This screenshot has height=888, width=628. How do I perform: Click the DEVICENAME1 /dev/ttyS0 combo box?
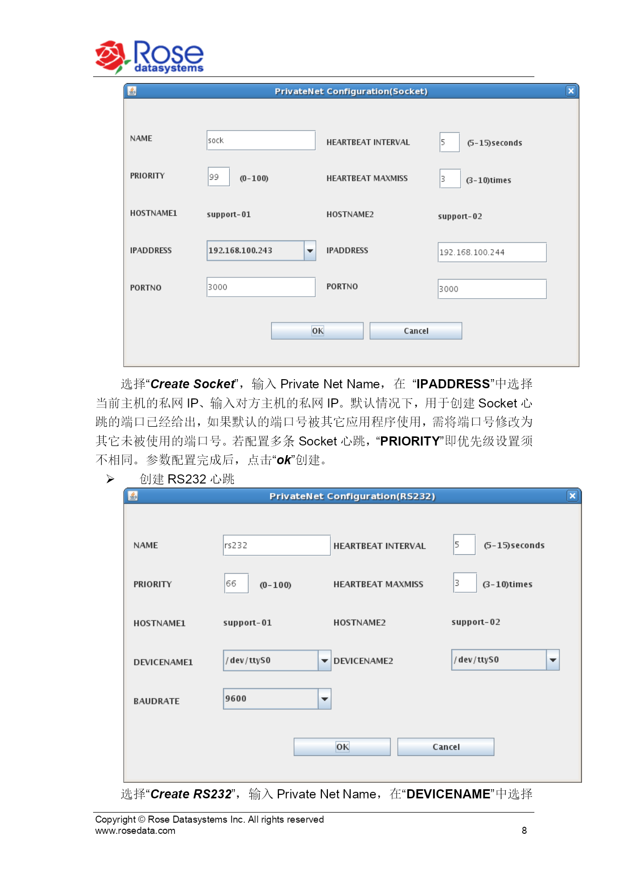click(277, 660)
